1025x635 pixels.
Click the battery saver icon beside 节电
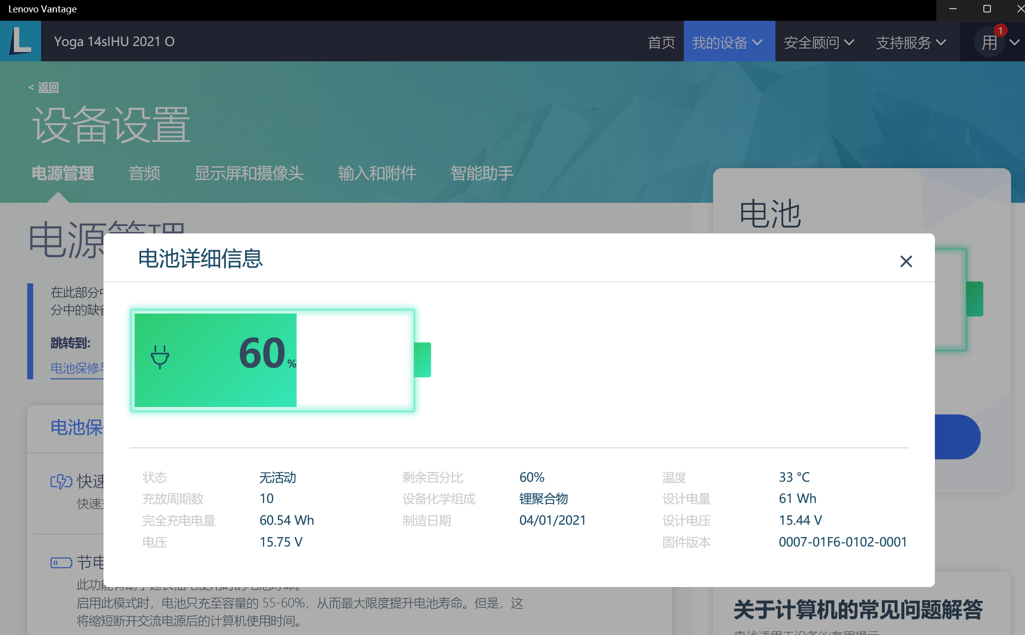coord(61,563)
